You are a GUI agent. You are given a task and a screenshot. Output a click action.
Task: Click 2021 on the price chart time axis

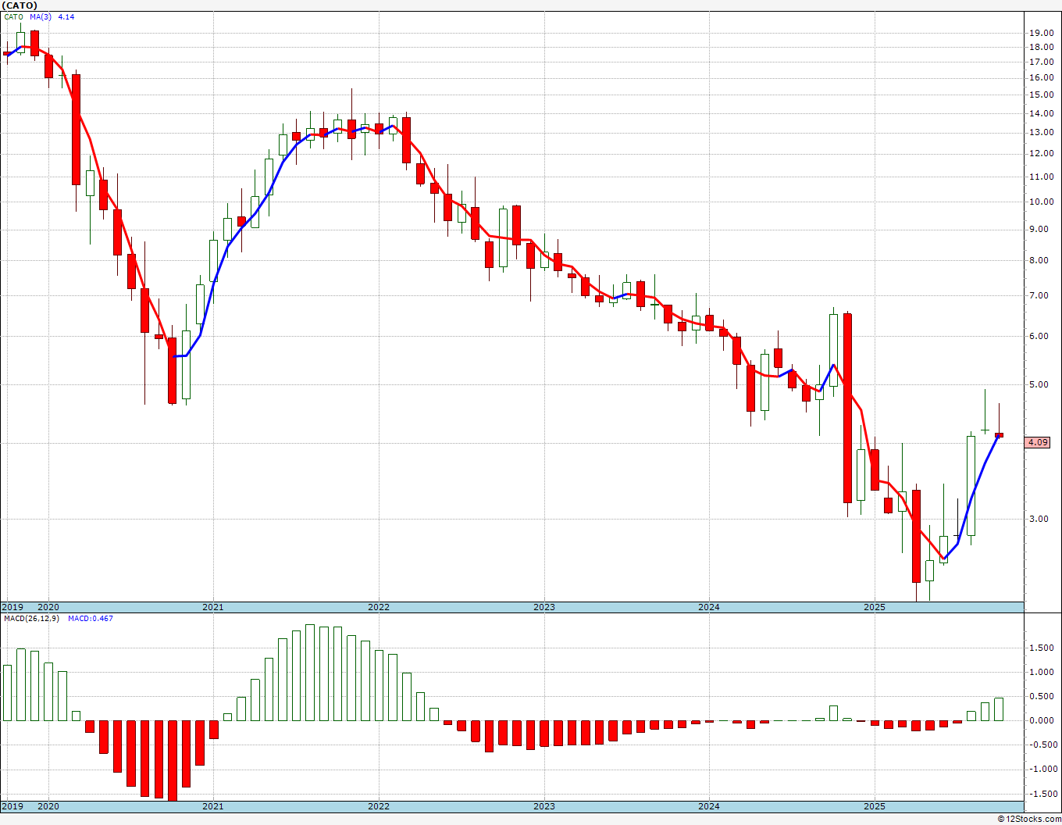[x=213, y=607]
